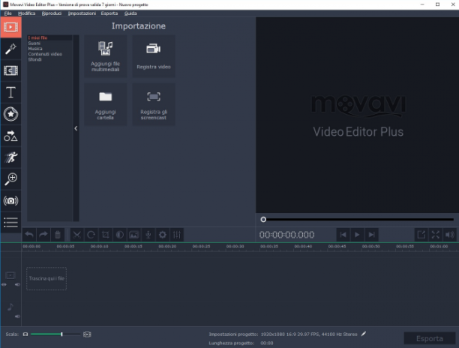Image resolution: width=459 pixels, height=348 pixels.
Task: Open the Stickers star tab
Action: point(10,114)
